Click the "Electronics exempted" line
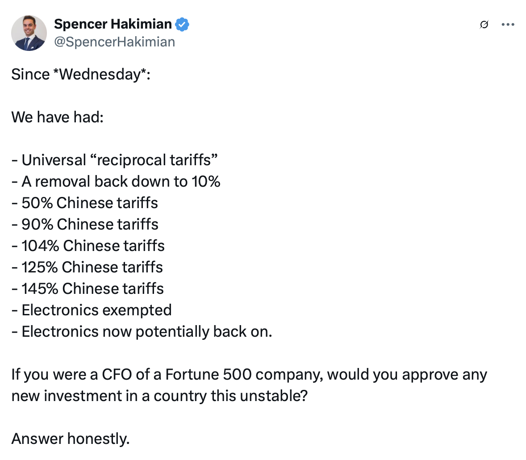Screen dimensions: 526x460 [x=92, y=310]
